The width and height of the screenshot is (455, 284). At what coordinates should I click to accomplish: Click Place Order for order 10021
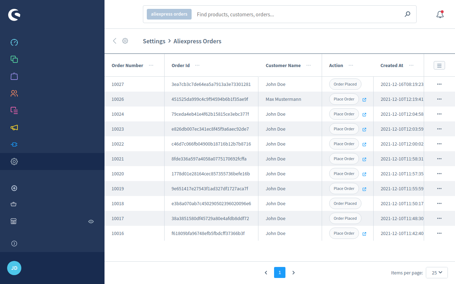[344, 159]
